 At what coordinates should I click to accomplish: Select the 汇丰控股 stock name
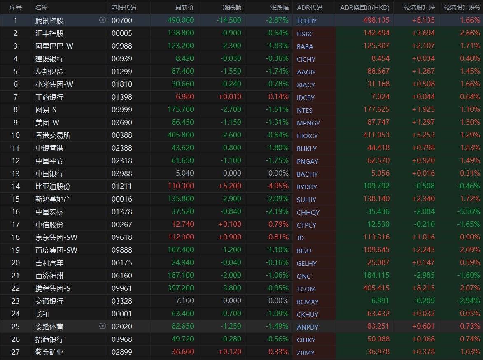pyautogui.click(x=49, y=33)
